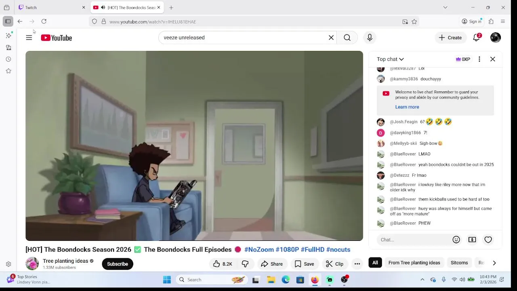This screenshot has width=517, height=291.
Task: Click the Learn more link in chat
Action: click(x=407, y=107)
